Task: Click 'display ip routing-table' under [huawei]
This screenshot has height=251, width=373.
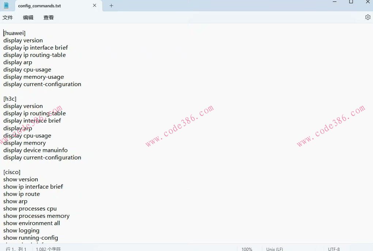Action: 34,55
